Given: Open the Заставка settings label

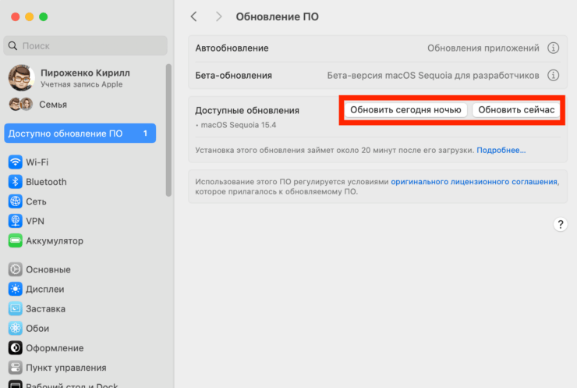Looking at the screenshot, I should coord(46,309).
